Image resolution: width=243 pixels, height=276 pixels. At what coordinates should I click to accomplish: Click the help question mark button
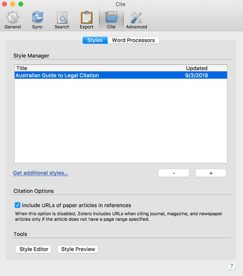(x=231, y=266)
